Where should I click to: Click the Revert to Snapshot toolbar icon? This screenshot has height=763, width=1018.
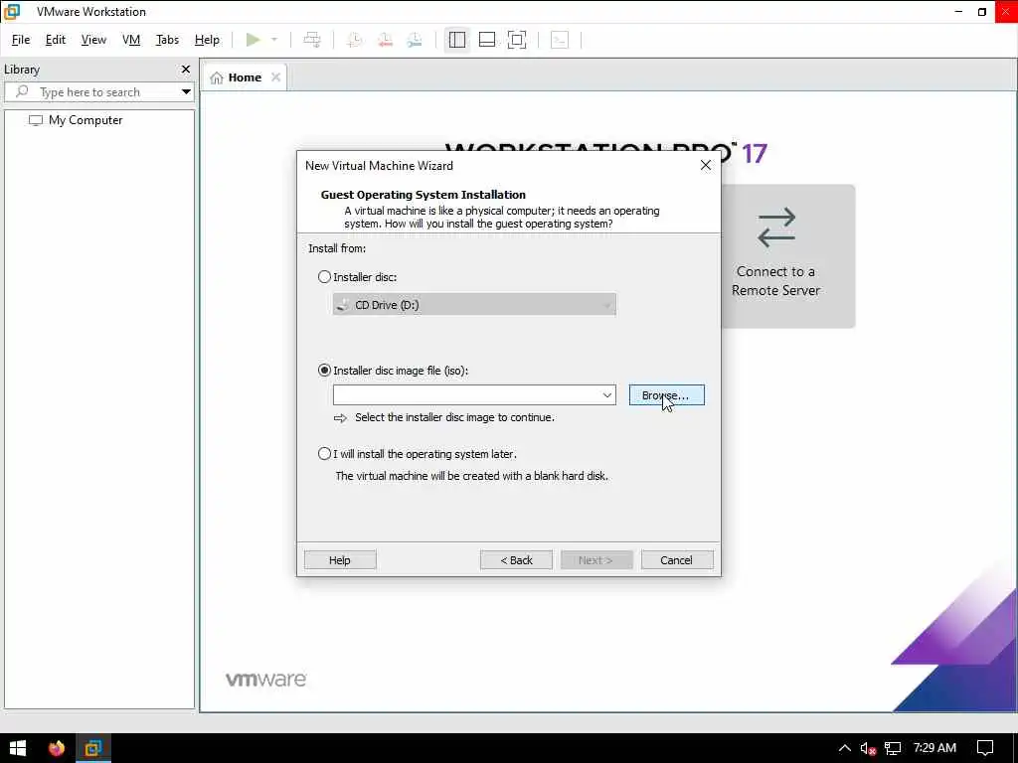click(x=385, y=40)
